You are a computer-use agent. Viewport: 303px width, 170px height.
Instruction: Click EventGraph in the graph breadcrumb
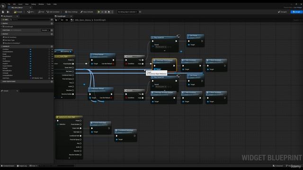click(x=100, y=20)
